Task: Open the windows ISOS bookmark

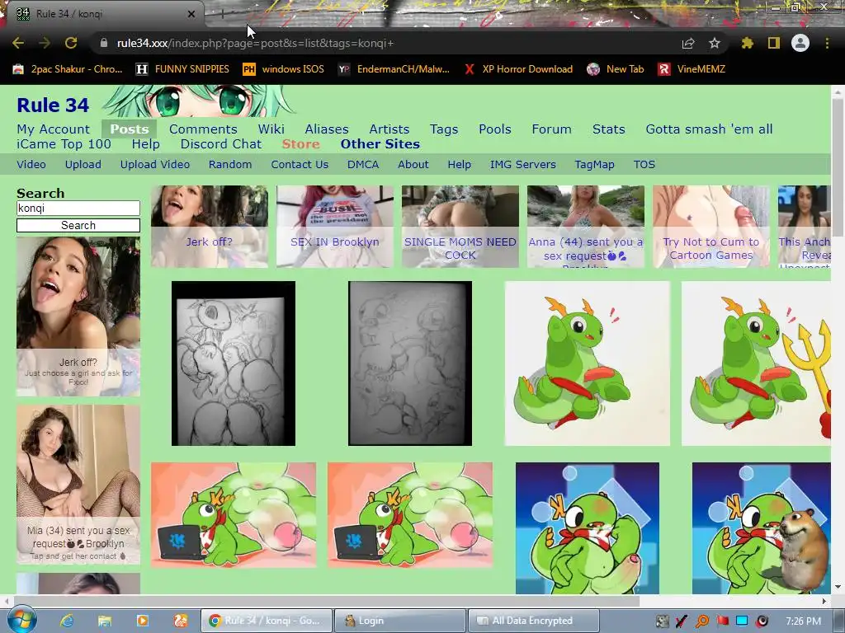Action: 284,69
